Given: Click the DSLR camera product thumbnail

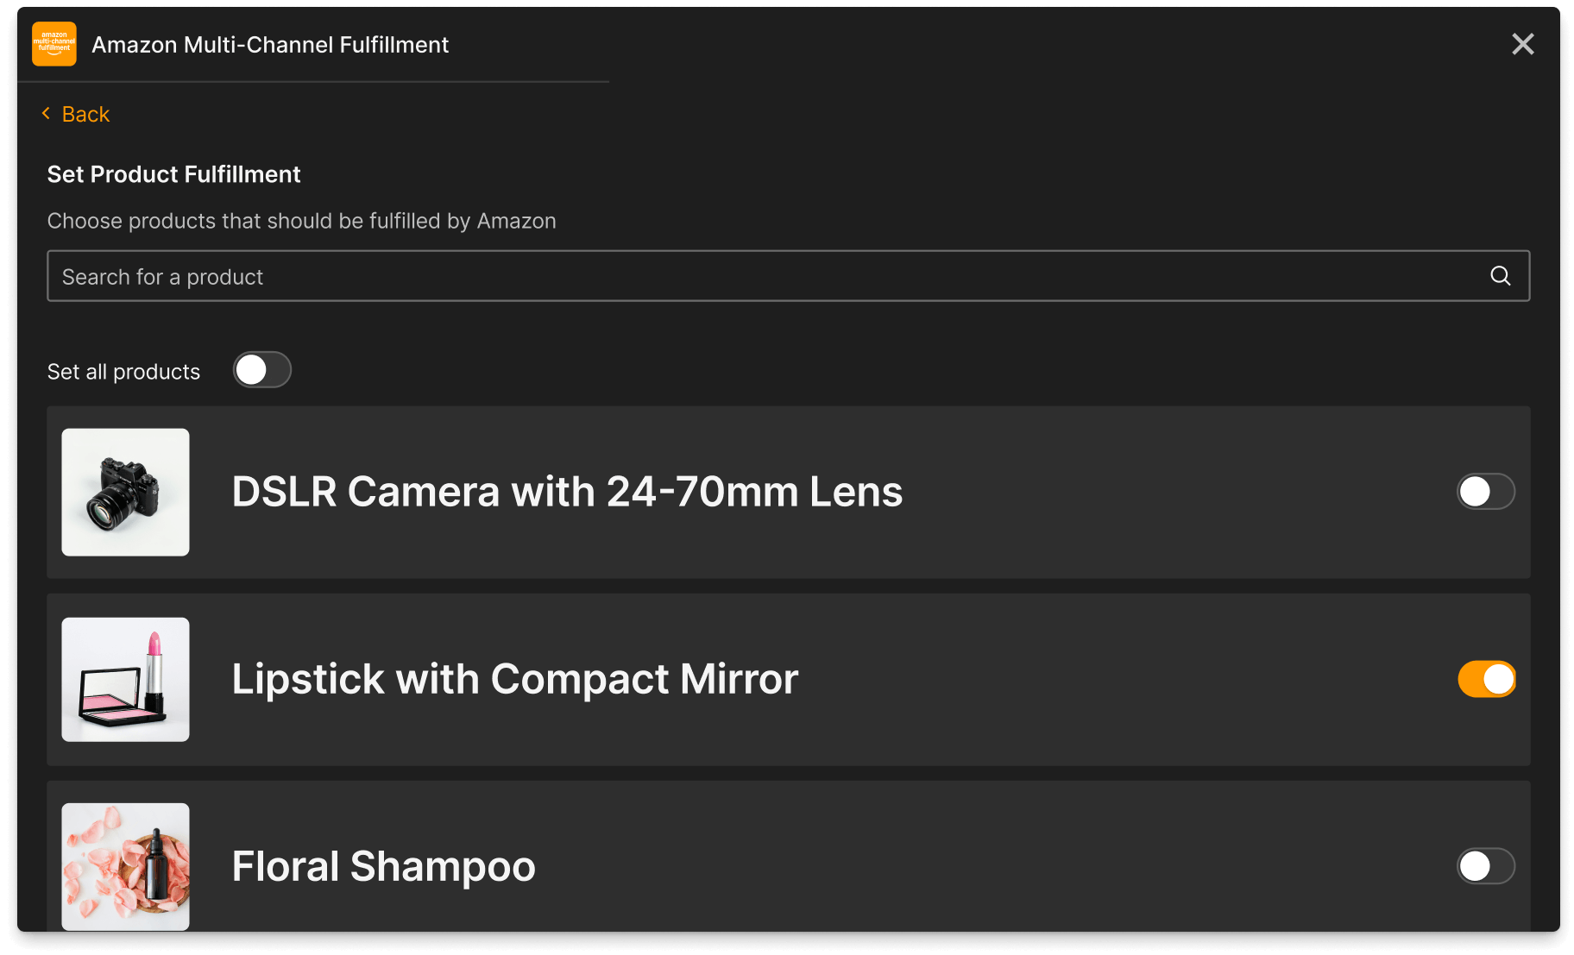Looking at the screenshot, I should point(125,492).
